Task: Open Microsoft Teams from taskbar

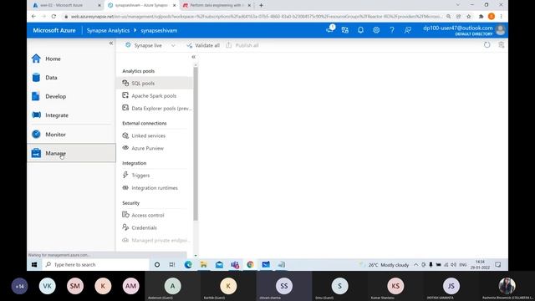Action: point(235,264)
